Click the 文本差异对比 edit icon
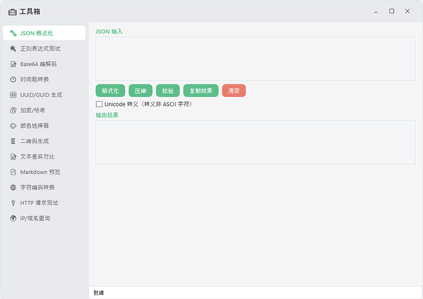 coord(13,157)
